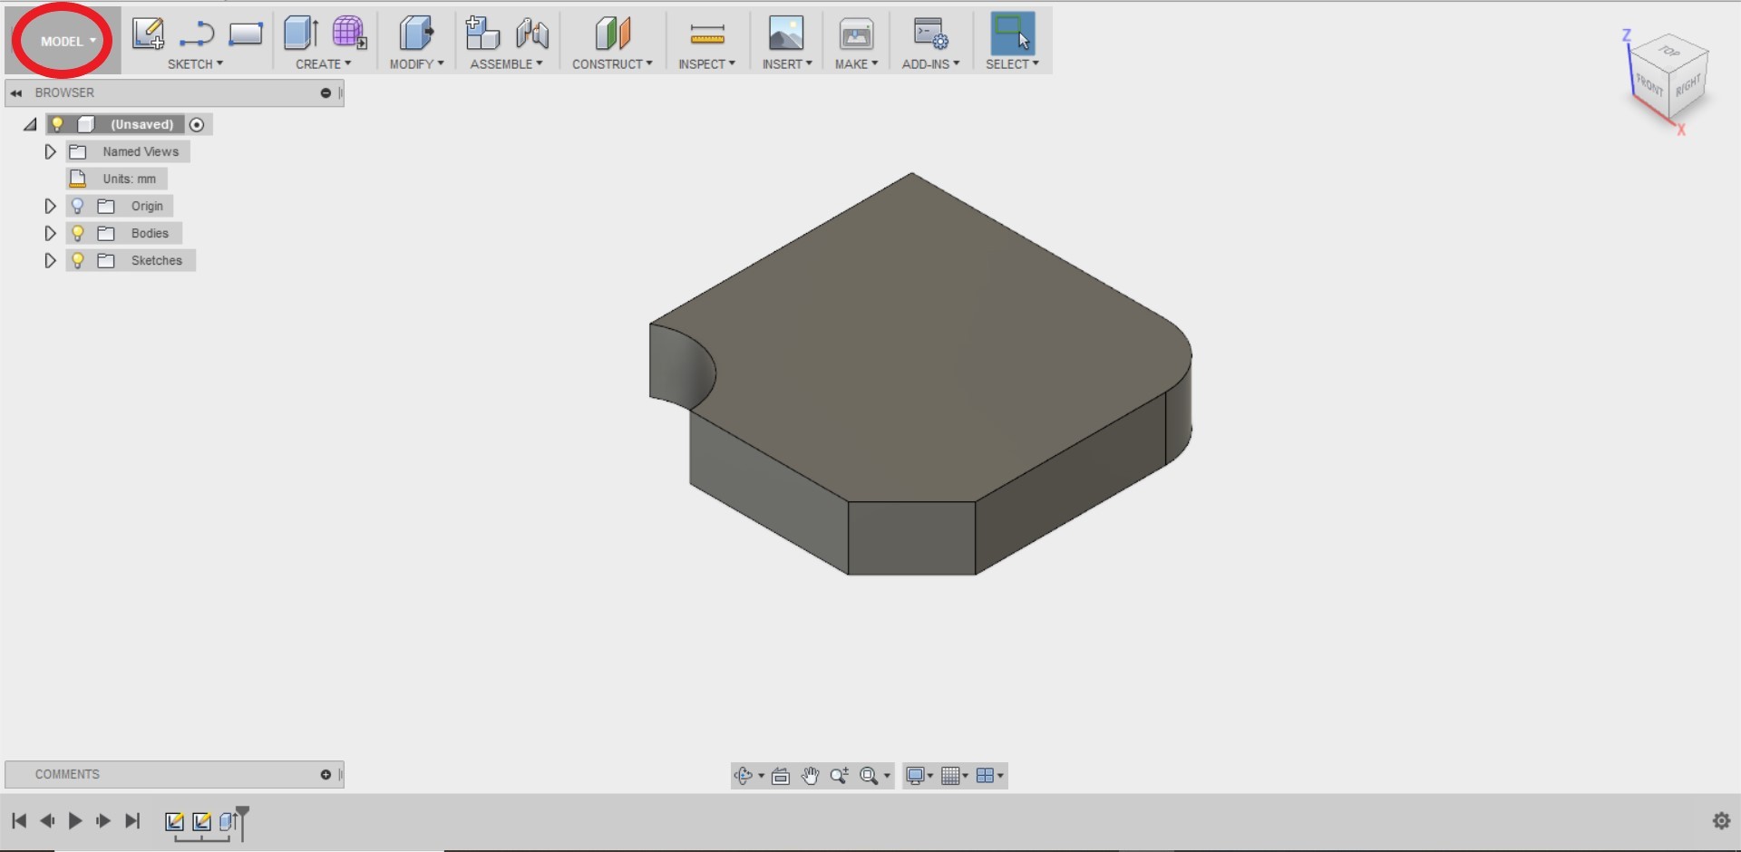Collapse the BROWSER panel
1741x852 pixels.
15,92
